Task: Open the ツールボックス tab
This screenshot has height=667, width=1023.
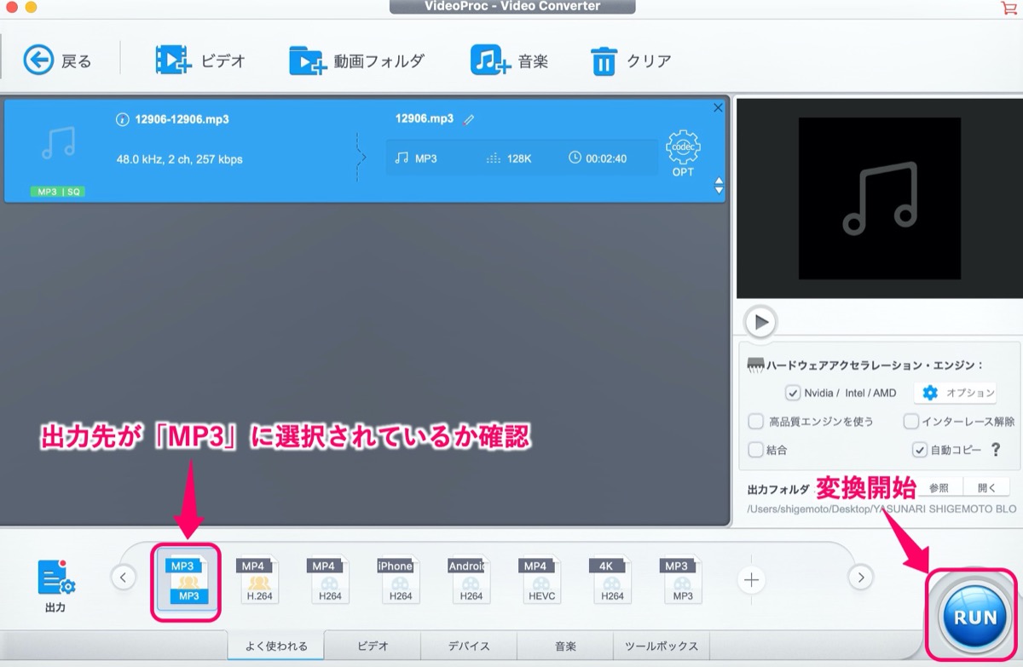Action: tap(662, 645)
